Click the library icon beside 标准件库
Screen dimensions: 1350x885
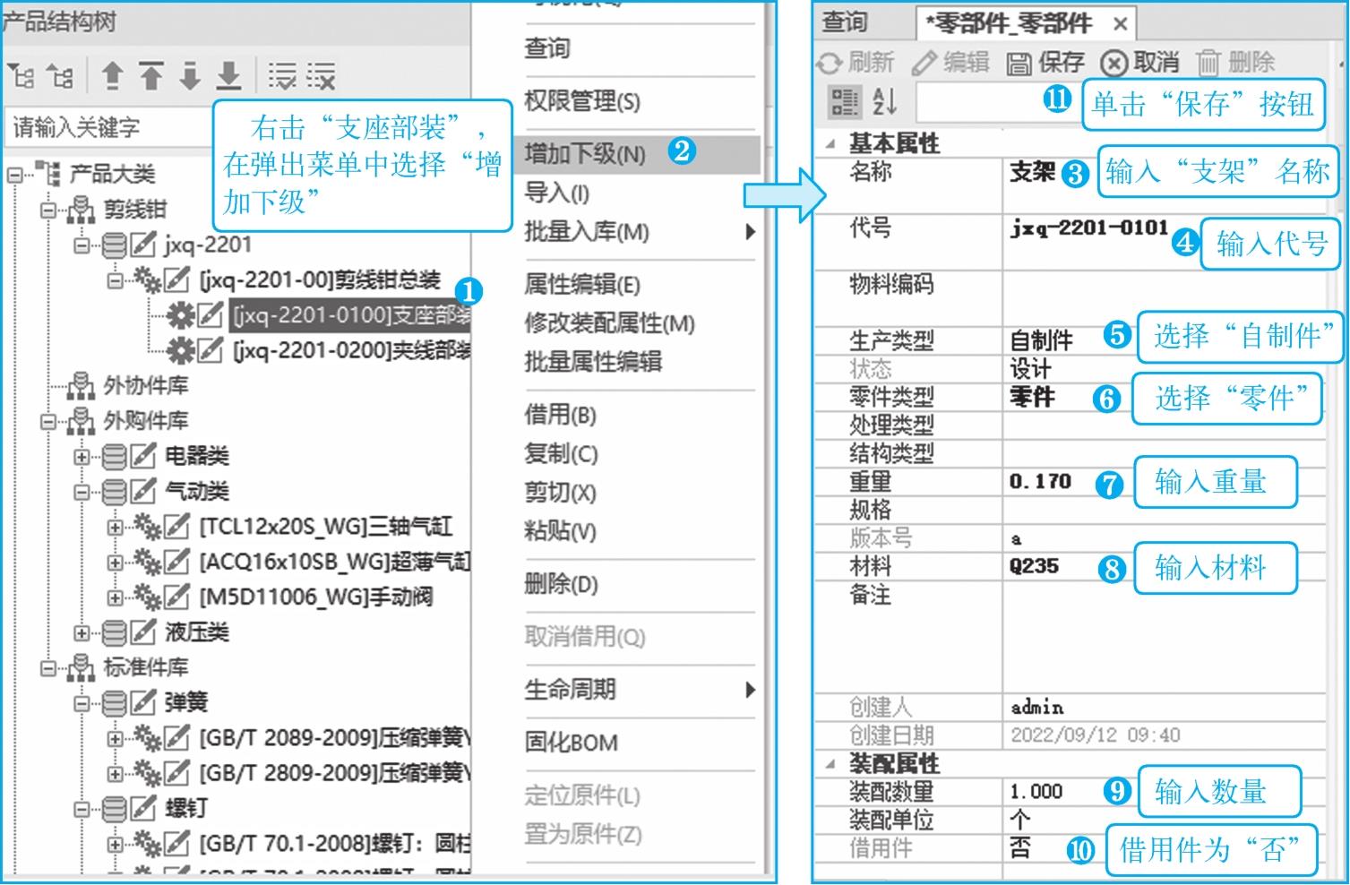81,667
